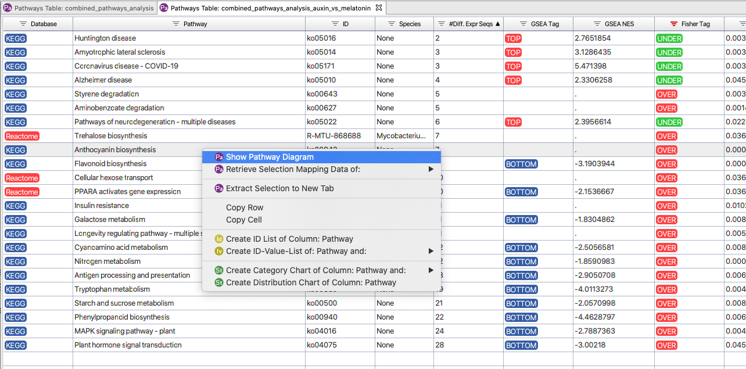
Task: Expand the Create Category Chart submenu arrow
Action: (431, 270)
